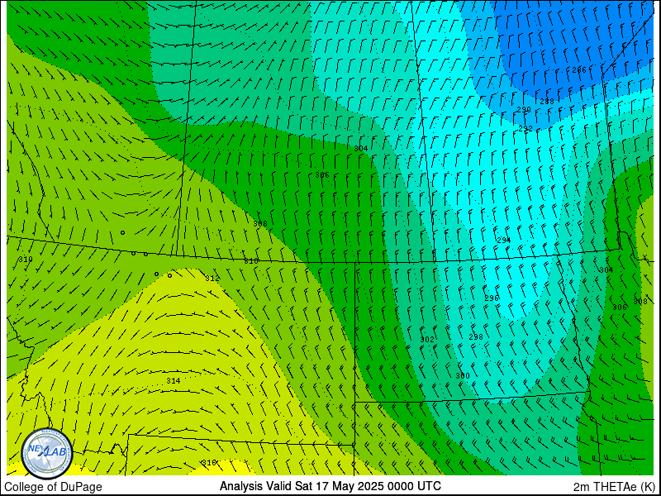Click the "2m THETAe (K)" product label
The image size is (661, 496).
[x=615, y=486]
